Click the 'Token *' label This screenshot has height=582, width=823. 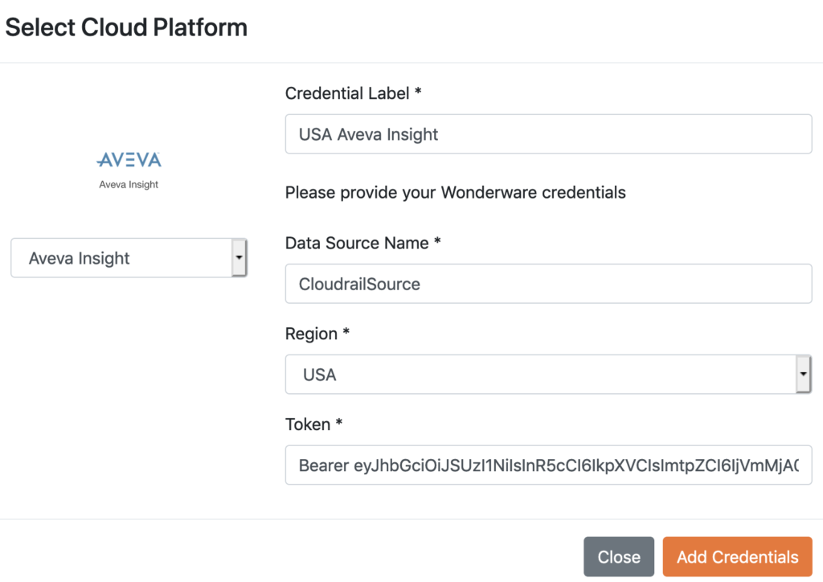coord(314,424)
